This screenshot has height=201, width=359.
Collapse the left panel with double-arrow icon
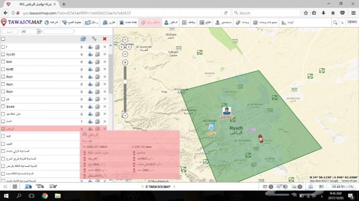[5, 187]
